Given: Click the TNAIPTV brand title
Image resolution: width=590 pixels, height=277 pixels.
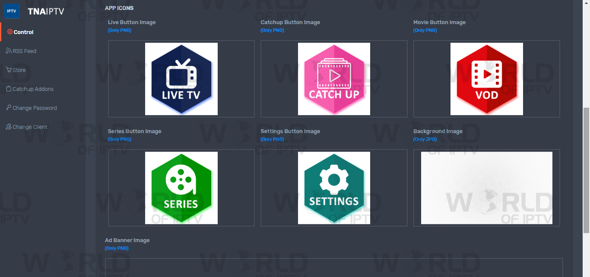Looking at the screenshot, I should coord(46,12).
